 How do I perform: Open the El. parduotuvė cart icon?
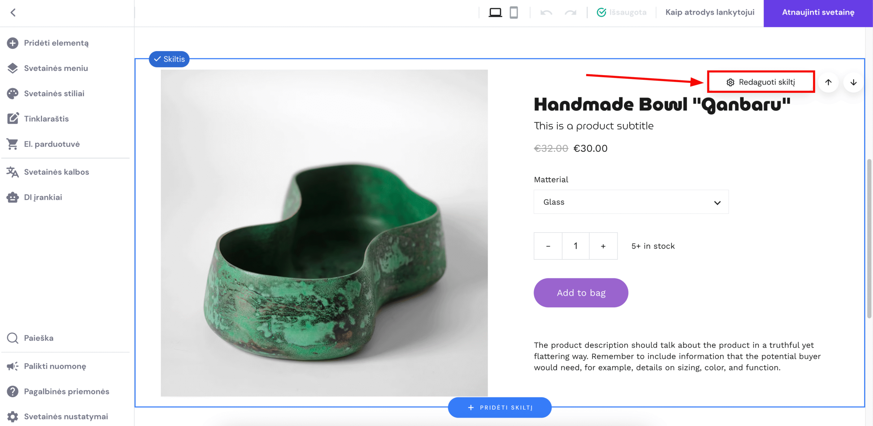click(x=13, y=144)
